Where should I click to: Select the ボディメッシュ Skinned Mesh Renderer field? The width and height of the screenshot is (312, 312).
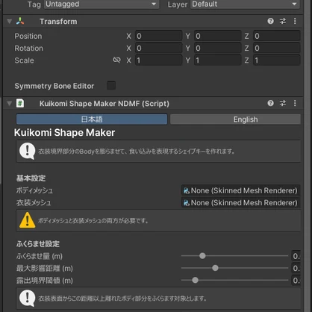240,190
